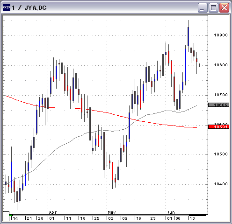Click the CQG logo icon in title bar
Viewport: 232px width, 224px height.
tap(7, 7)
